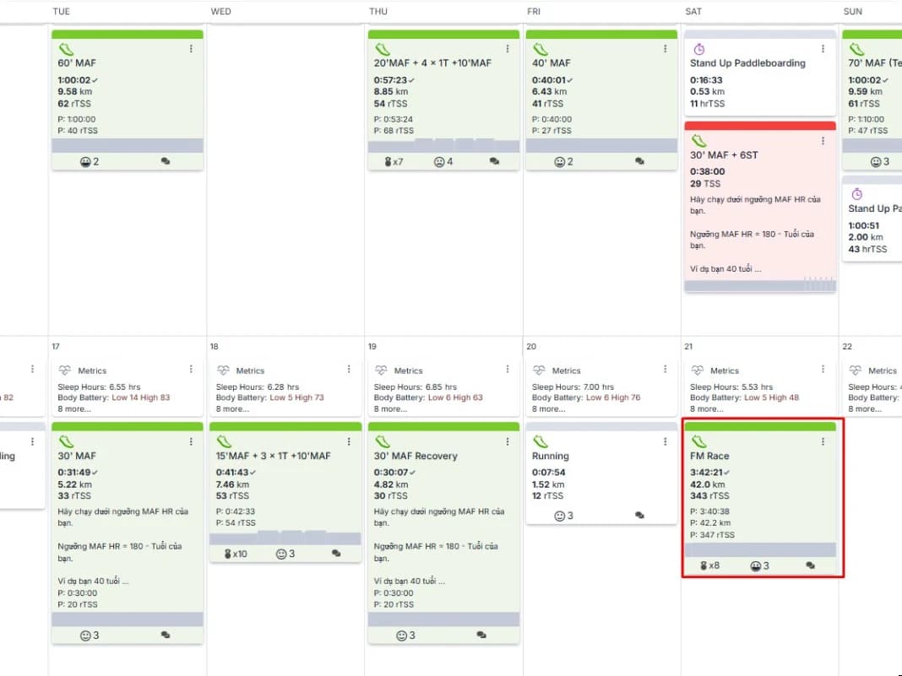Open the Stand Up Paddleboarding activity title
The image size is (902, 676).
pos(747,63)
